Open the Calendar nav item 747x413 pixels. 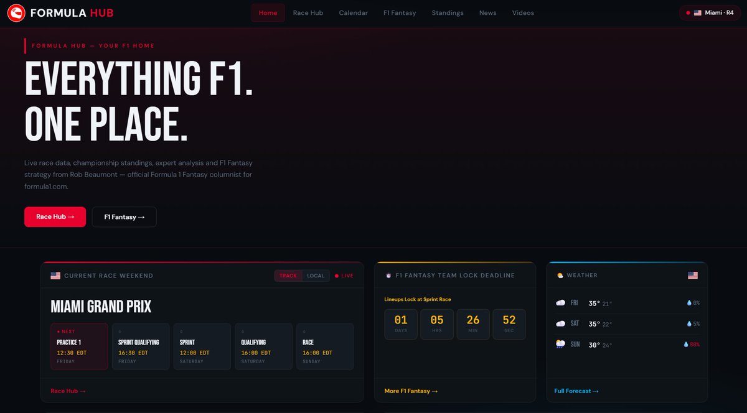pyautogui.click(x=354, y=12)
